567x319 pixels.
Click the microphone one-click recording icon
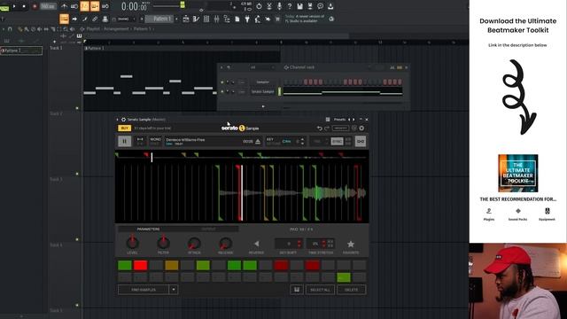pos(279,6)
